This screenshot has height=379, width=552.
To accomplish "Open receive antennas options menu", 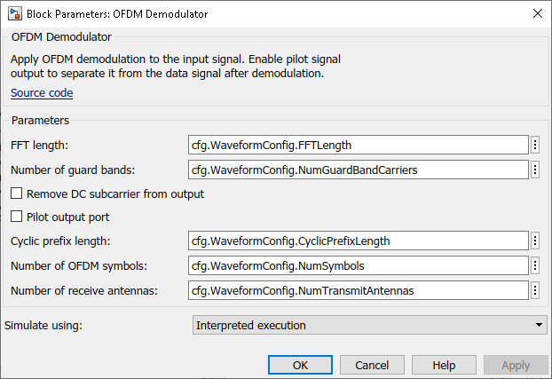I will coord(535,289).
